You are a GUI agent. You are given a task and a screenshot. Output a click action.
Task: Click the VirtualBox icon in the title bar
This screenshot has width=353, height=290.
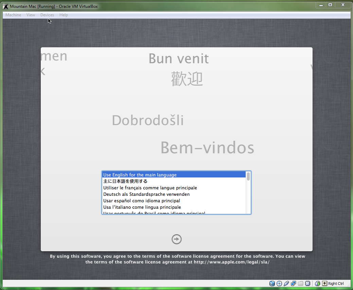pos(6,6)
